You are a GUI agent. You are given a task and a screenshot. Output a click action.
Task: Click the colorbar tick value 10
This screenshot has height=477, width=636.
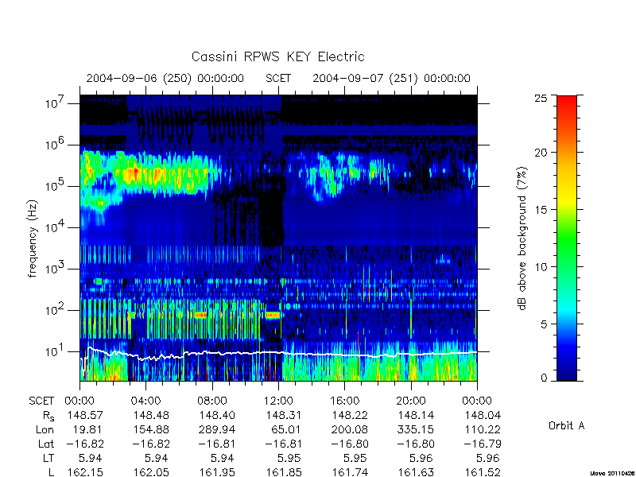coord(541,267)
